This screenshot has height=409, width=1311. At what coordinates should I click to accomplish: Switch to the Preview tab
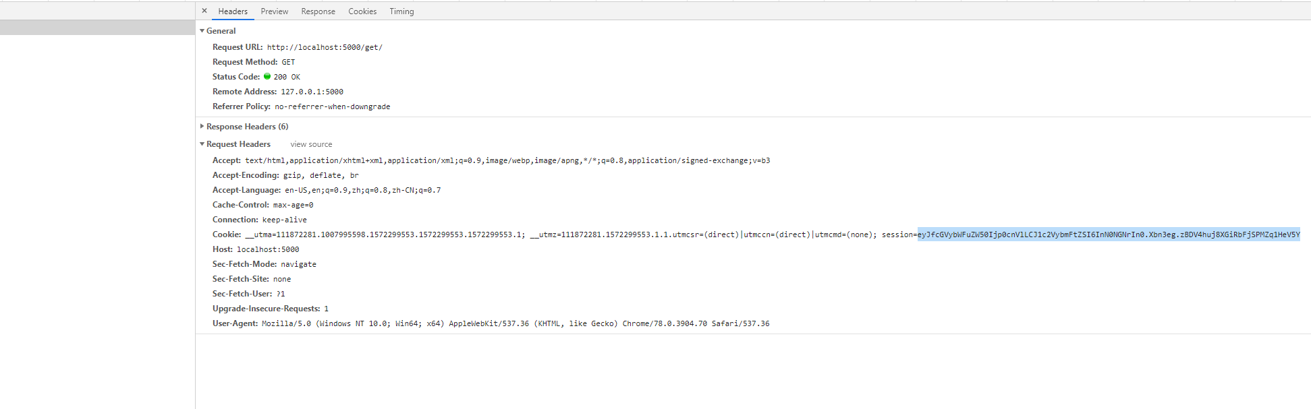274,11
